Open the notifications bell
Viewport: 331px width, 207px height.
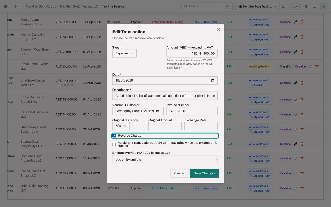pyautogui.click(x=283, y=6)
